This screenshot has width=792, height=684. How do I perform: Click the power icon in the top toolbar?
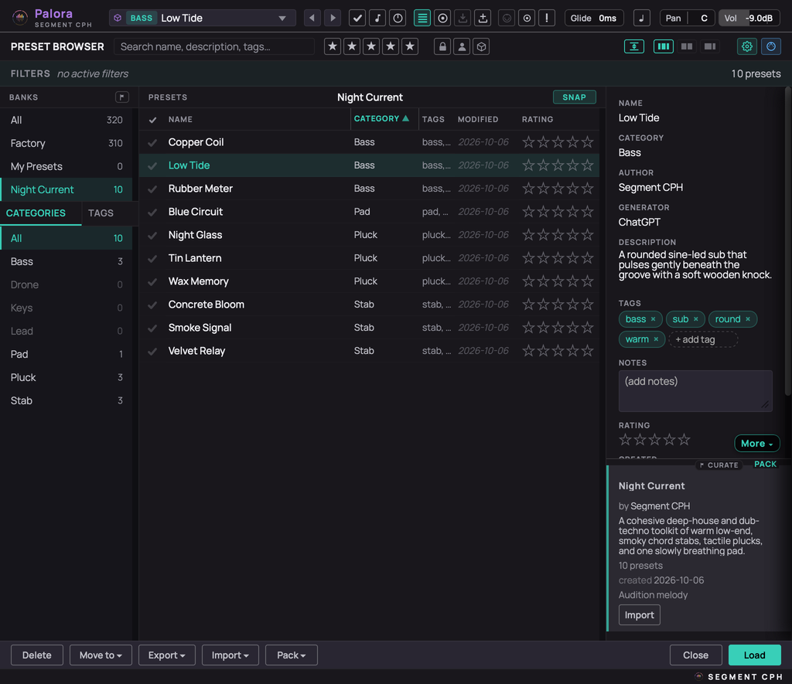pos(398,19)
